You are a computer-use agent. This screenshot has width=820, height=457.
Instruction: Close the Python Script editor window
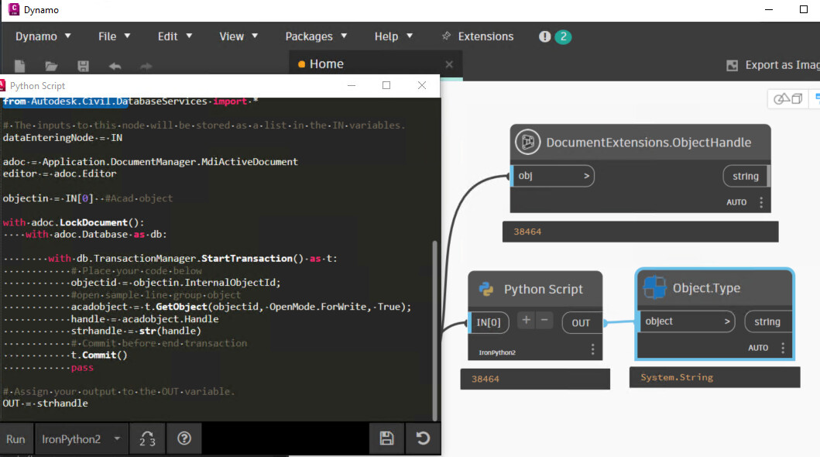[422, 85]
